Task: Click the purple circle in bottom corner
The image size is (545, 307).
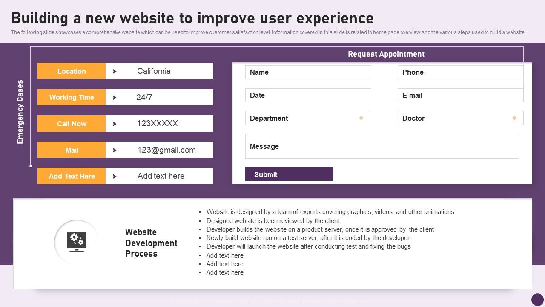Action: click(x=537, y=299)
